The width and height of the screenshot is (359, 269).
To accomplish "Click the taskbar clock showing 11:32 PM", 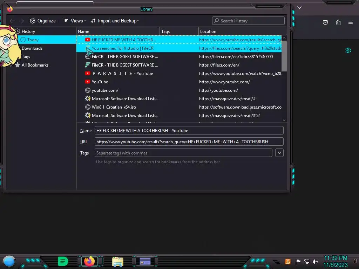I will 336,261.
